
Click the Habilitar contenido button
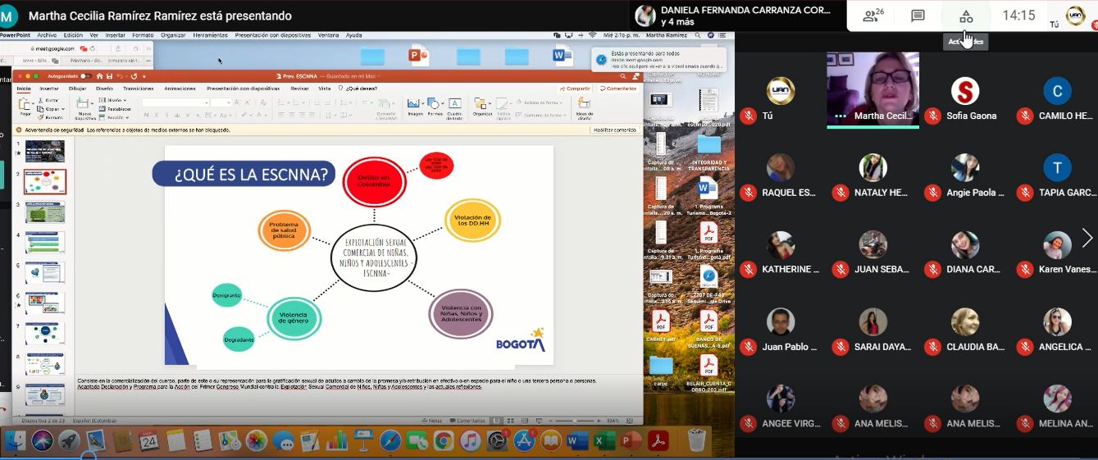tap(614, 130)
